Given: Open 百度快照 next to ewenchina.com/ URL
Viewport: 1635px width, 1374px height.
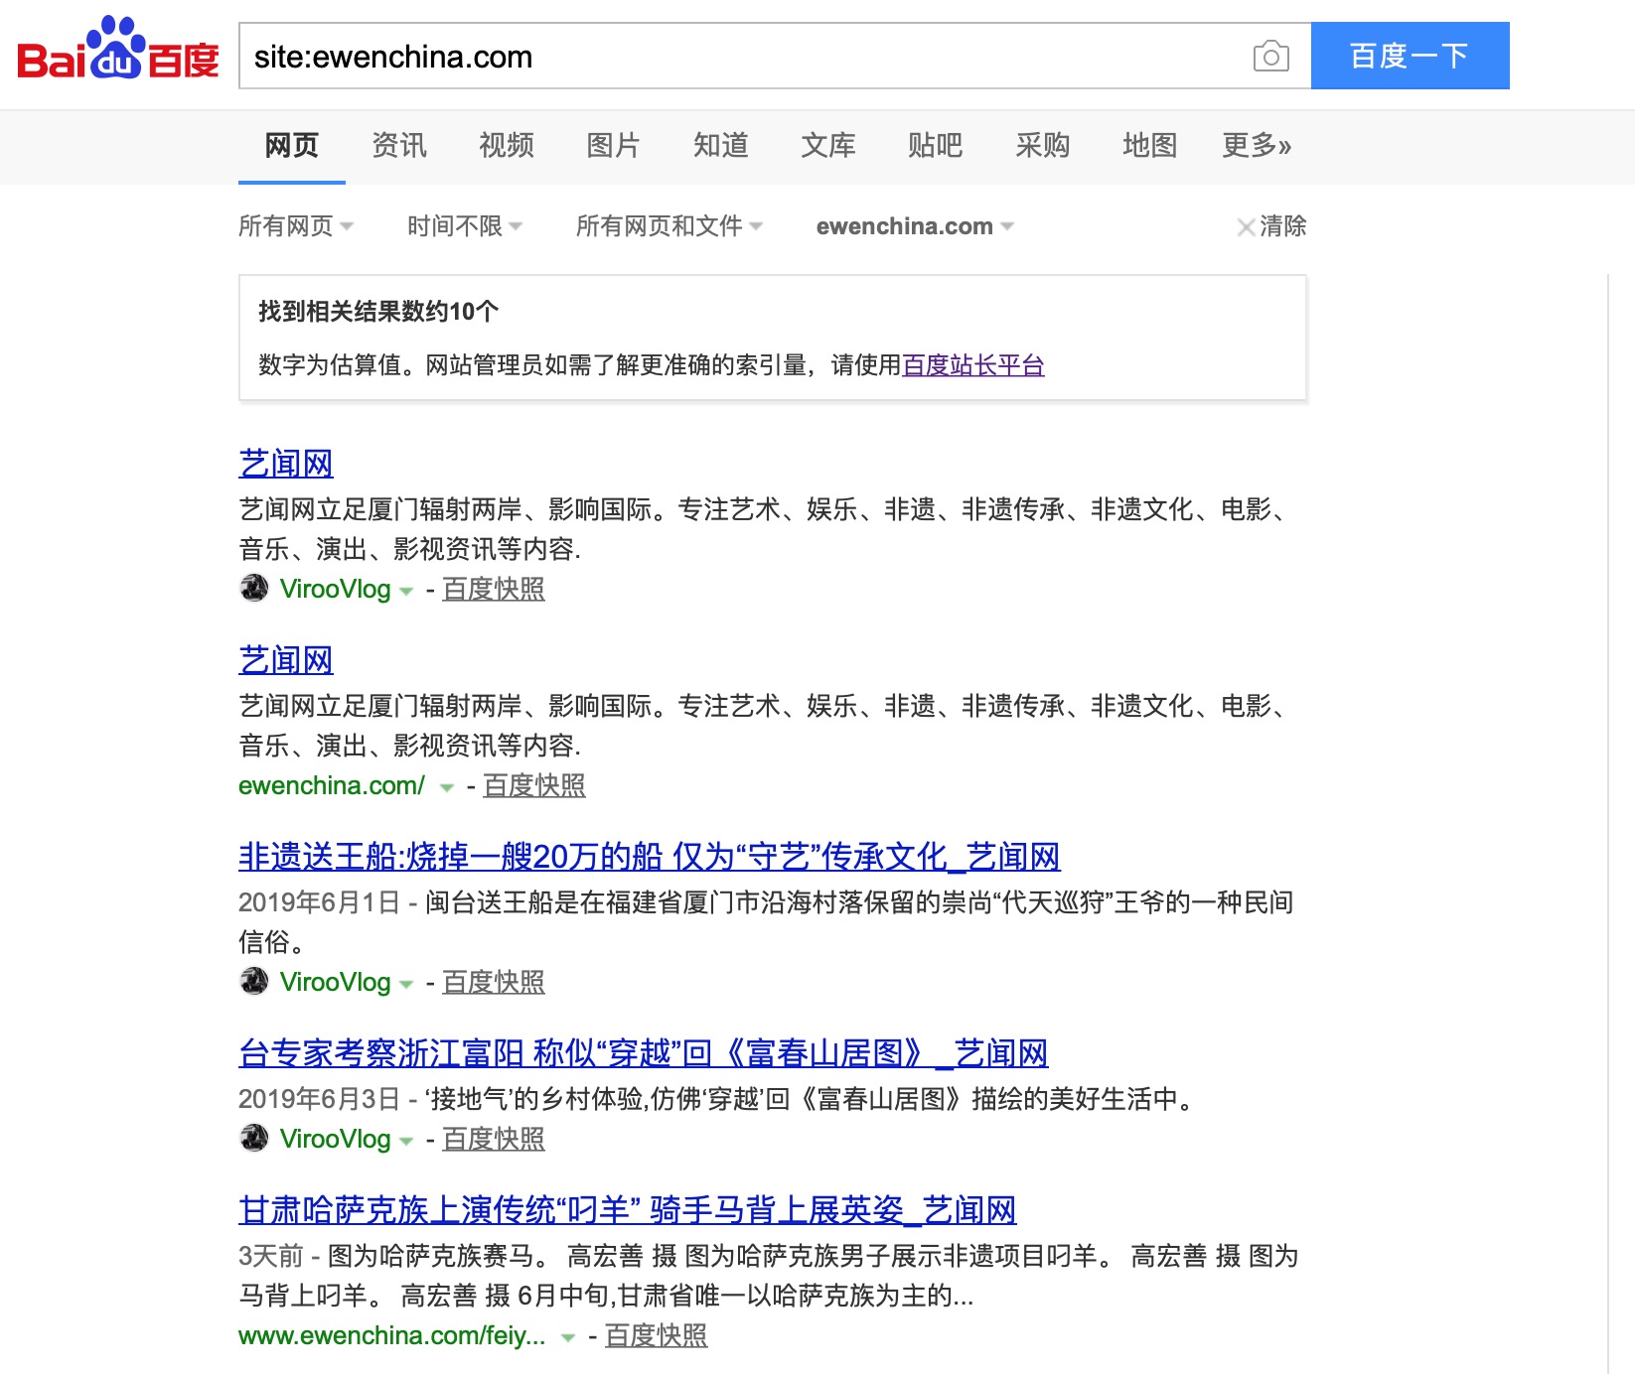Looking at the screenshot, I should 534,785.
